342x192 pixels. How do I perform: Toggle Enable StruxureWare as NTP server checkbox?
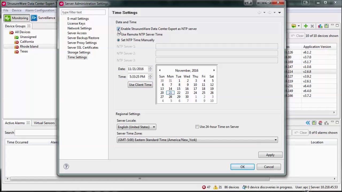(118, 29)
